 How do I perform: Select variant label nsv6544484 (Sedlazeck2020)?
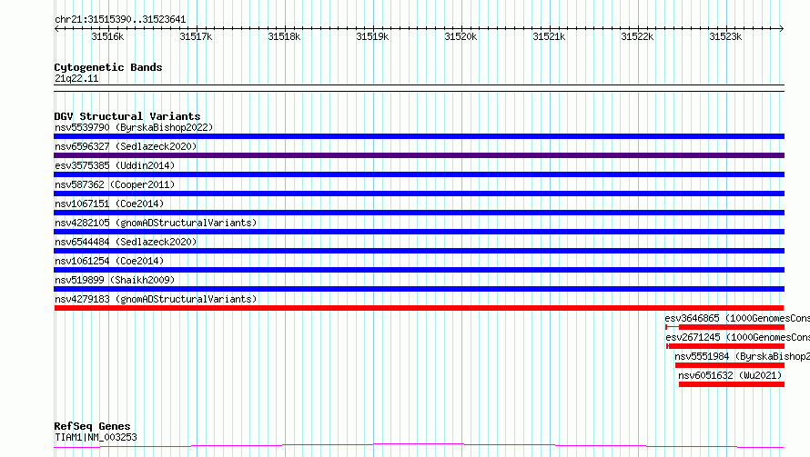click(126, 242)
